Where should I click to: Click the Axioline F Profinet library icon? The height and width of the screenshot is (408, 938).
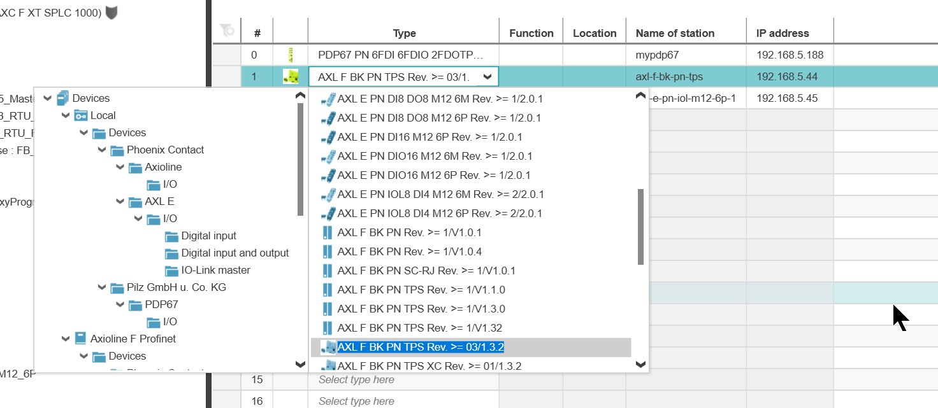click(81, 339)
